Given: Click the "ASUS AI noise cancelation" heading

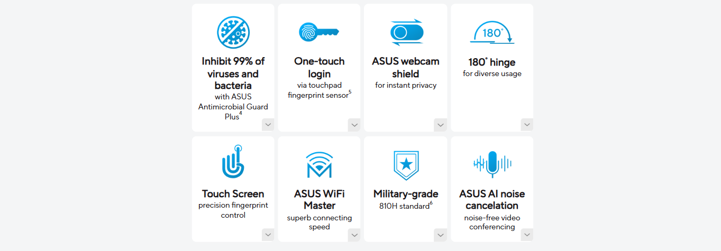Looking at the screenshot, I should coord(492,200).
